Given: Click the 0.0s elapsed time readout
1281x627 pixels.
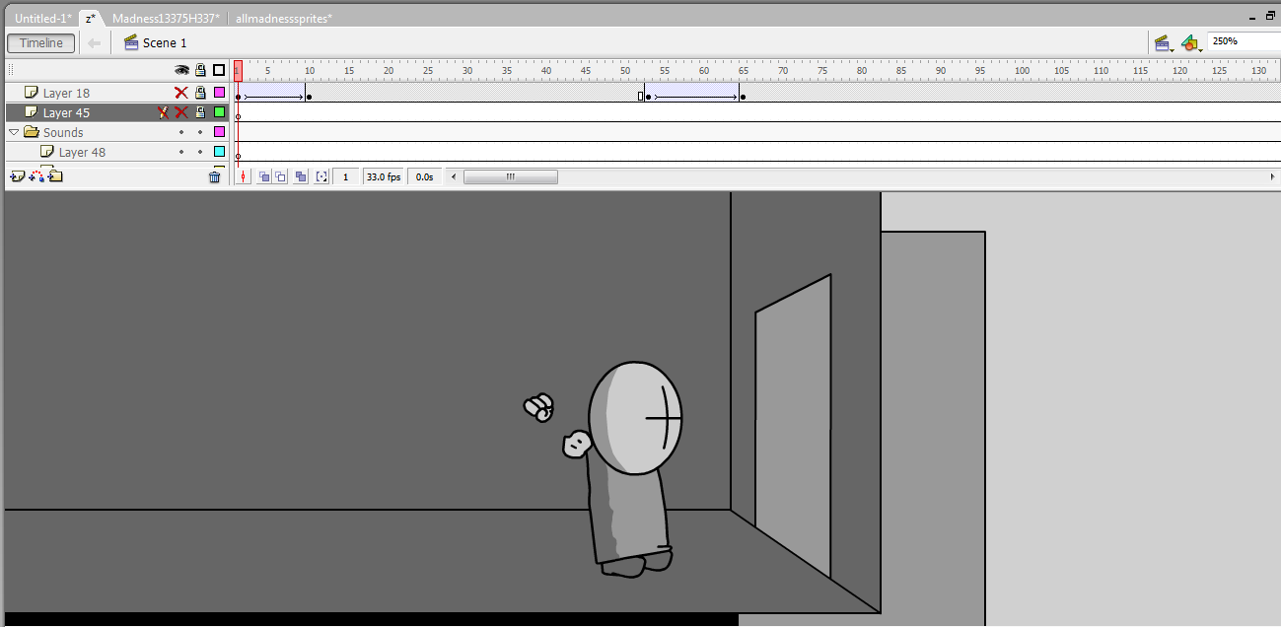Looking at the screenshot, I should [x=424, y=176].
